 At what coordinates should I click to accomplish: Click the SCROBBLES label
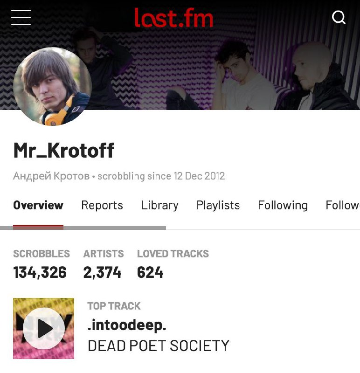click(42, 254)
